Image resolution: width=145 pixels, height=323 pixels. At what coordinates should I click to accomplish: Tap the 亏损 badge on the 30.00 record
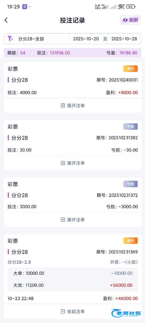130,126
